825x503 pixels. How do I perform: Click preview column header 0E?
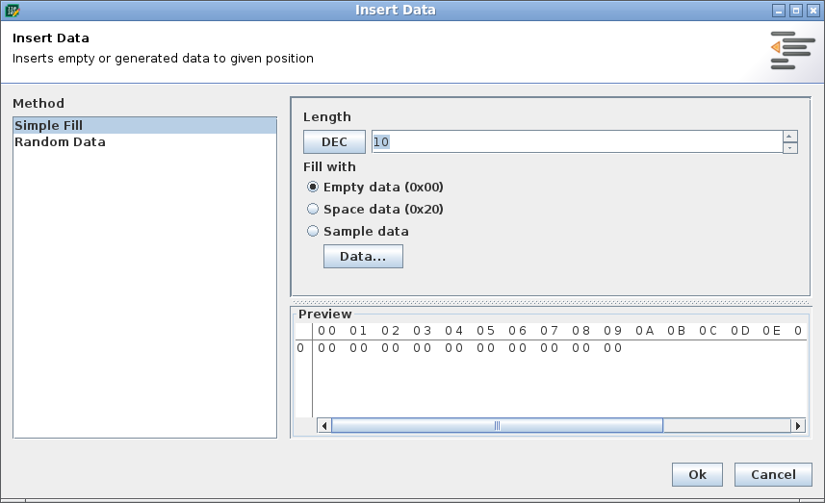pyautogui.click(x=772, y=331)
